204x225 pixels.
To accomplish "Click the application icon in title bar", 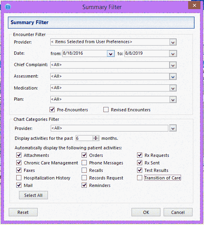I will [x=8, y=7].
